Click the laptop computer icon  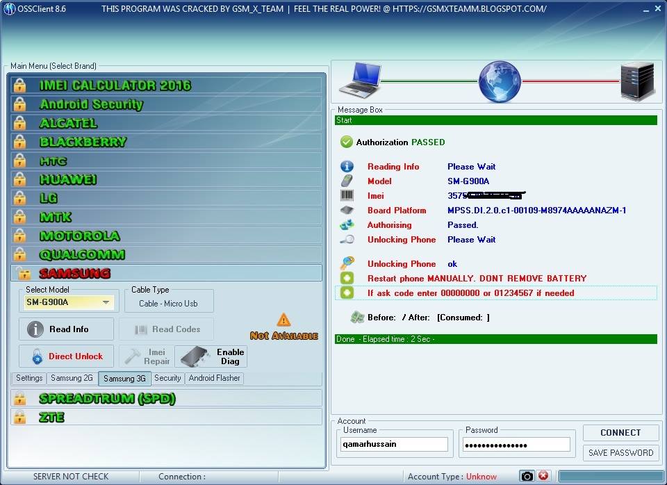coord(361,81)
